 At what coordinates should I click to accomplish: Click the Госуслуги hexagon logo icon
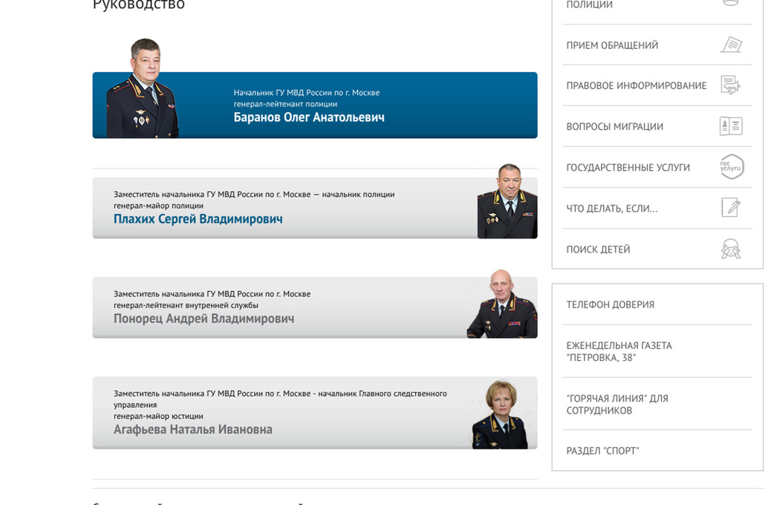[732, 166]
